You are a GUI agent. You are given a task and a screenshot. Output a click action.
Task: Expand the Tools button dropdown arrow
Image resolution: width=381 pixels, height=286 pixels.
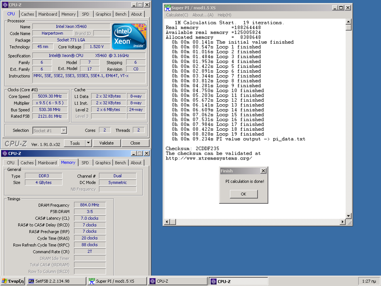[x=89, y=143]
